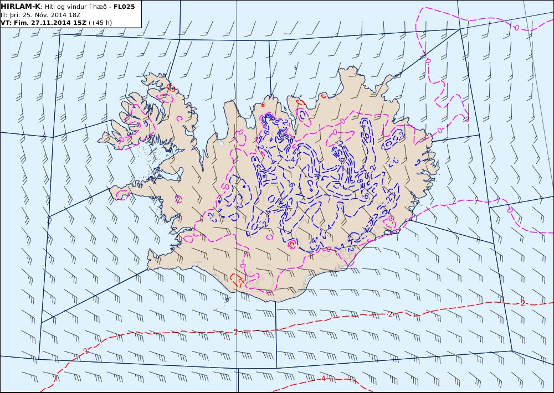
Task: Click the red 4 isotherm contour label
Action: coord(324,379)
